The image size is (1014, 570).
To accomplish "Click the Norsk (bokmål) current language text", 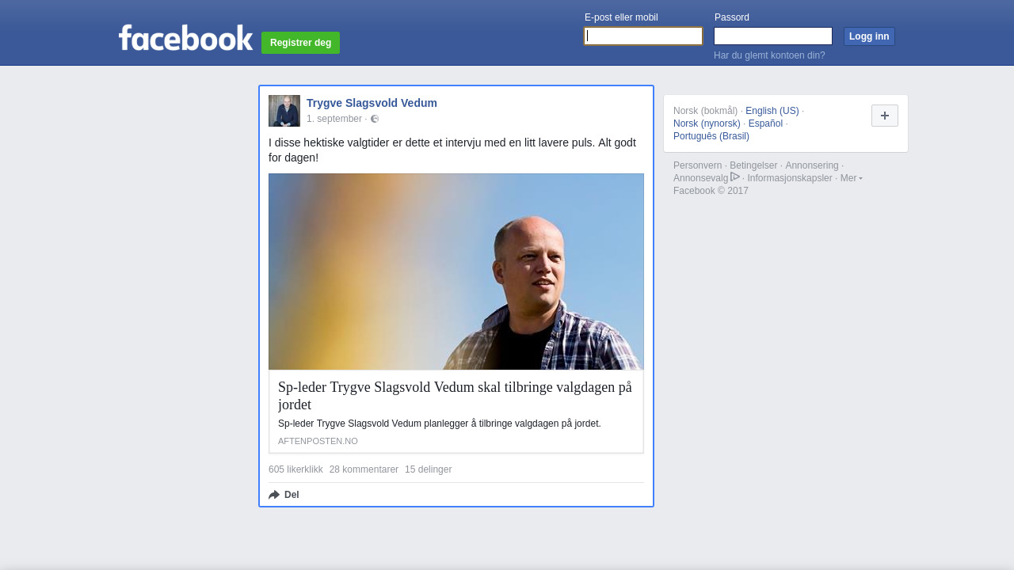I will [x=706, y=111].
